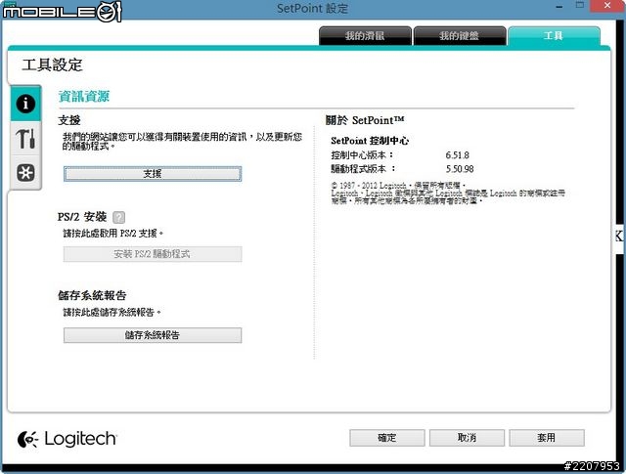Click the SetPoint 控制中心 label
Viewport: 626px width, 474px height.
370,141
